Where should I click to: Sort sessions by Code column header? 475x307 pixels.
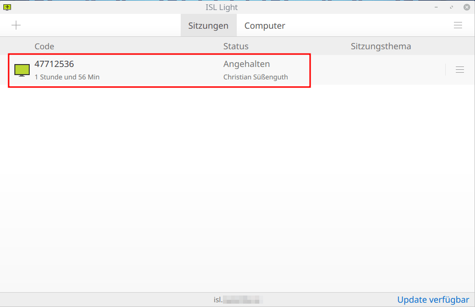coord(44,46)
